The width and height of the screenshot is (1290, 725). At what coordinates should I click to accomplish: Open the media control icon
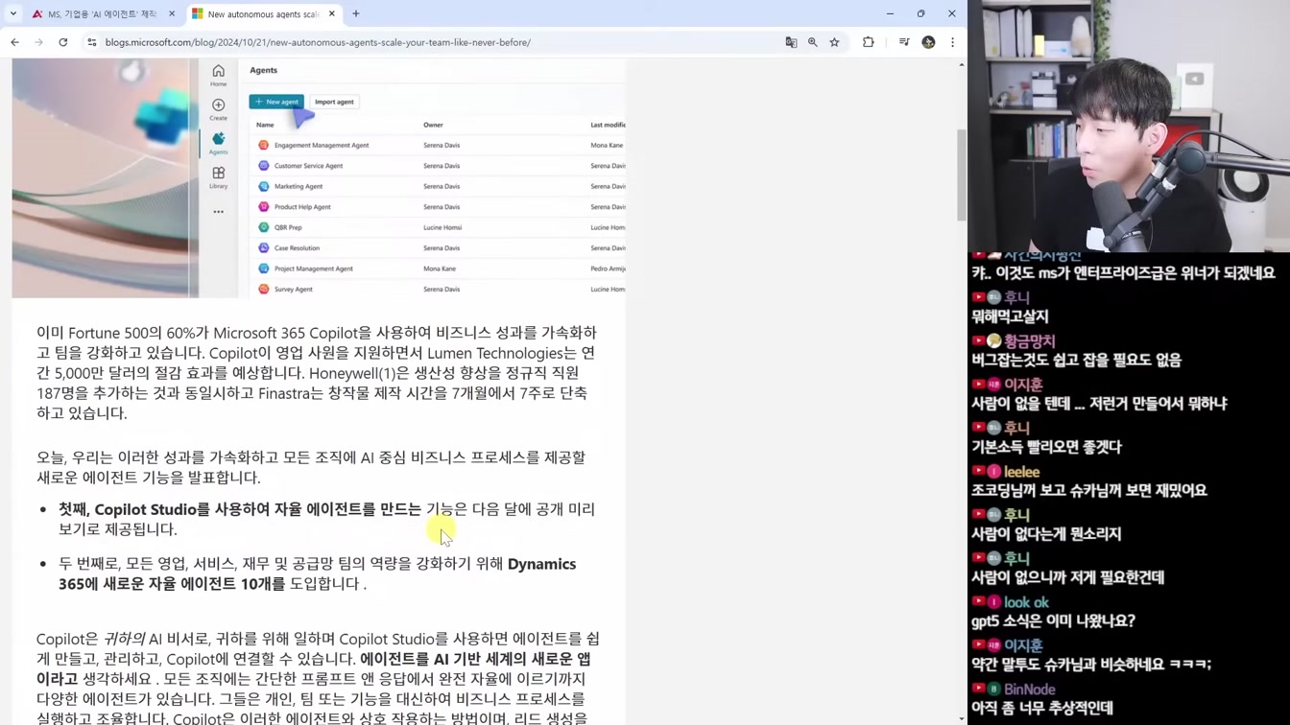[x=904, y=42]
